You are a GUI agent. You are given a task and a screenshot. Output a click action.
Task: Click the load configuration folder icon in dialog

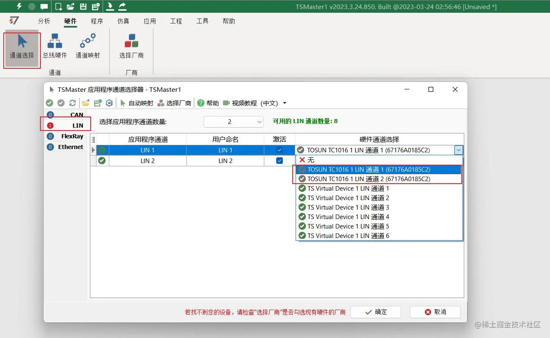(86, 103)
